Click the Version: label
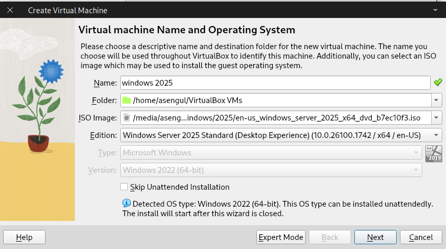Screen dimensions: 446x249 coord(102,170)
